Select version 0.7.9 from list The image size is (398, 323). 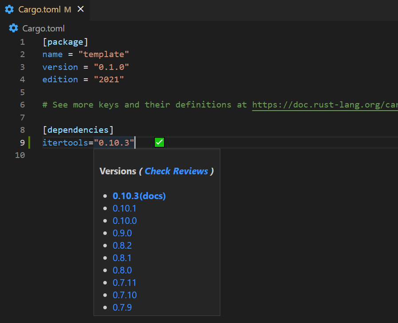click(x=122, y=308)
